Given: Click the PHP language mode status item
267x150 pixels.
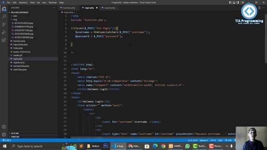Looking at the screenshot, I should [x=230, y=140].
